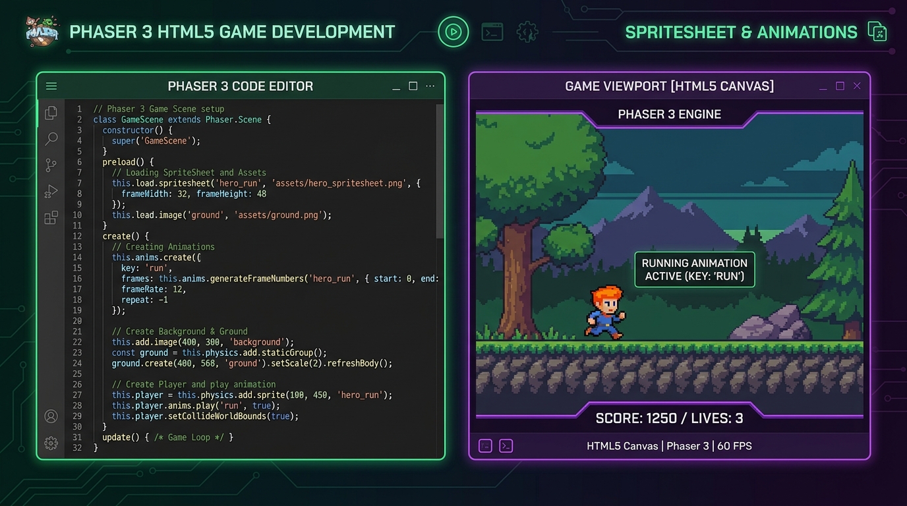Viewport: 907px width, 506px height.
Task: Click the '// Phaser 3 Game Scene setup' comment
Action: click(x=159, y=109)
